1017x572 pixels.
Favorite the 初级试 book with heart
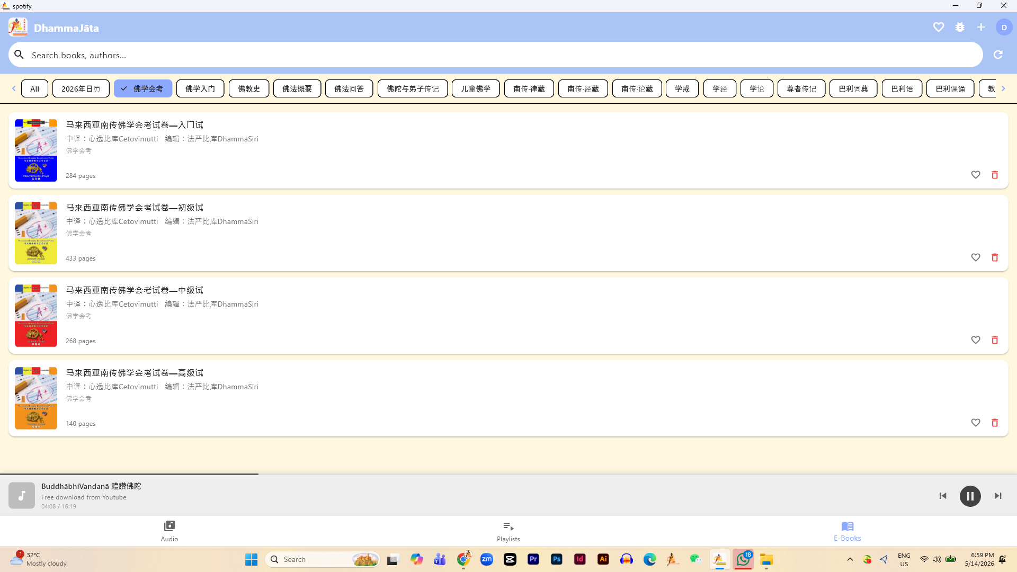click(976, 257)
